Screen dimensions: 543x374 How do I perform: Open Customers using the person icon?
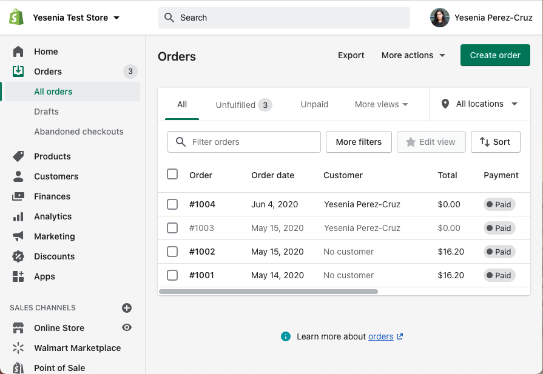click(18, 176)
